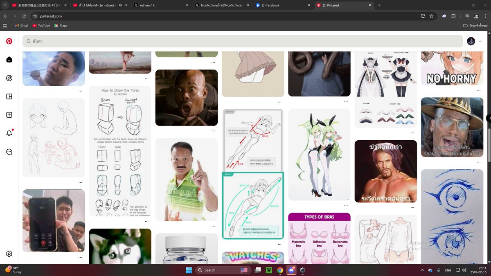Open the media controls toolbar icon

pos(467,16)
